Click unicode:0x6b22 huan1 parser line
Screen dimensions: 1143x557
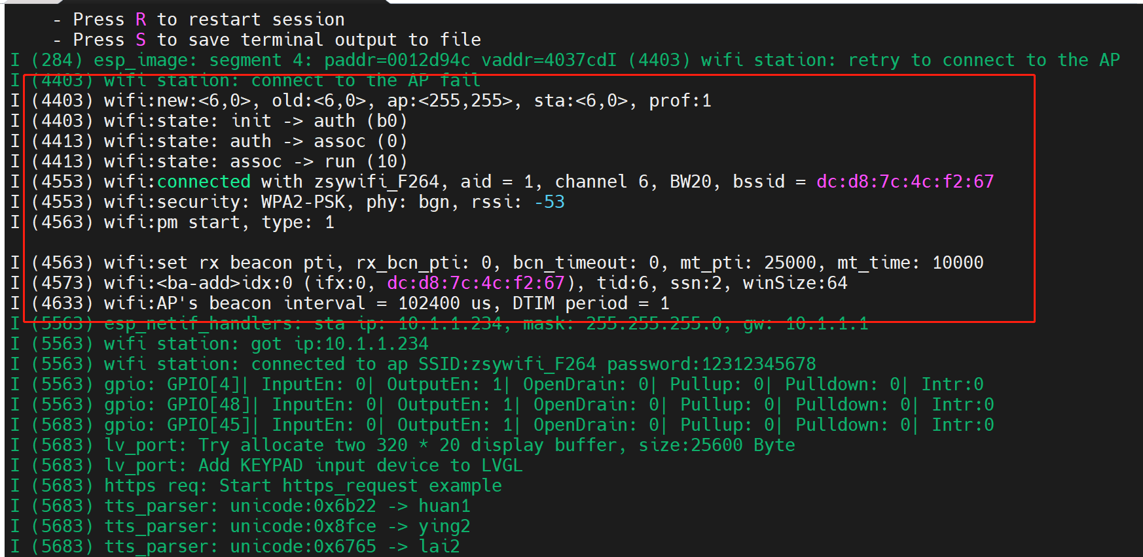[x=287, y=506]
